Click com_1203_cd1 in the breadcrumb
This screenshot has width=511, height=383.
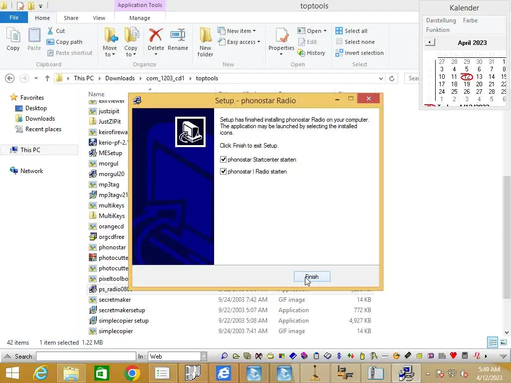pos(165,78)
